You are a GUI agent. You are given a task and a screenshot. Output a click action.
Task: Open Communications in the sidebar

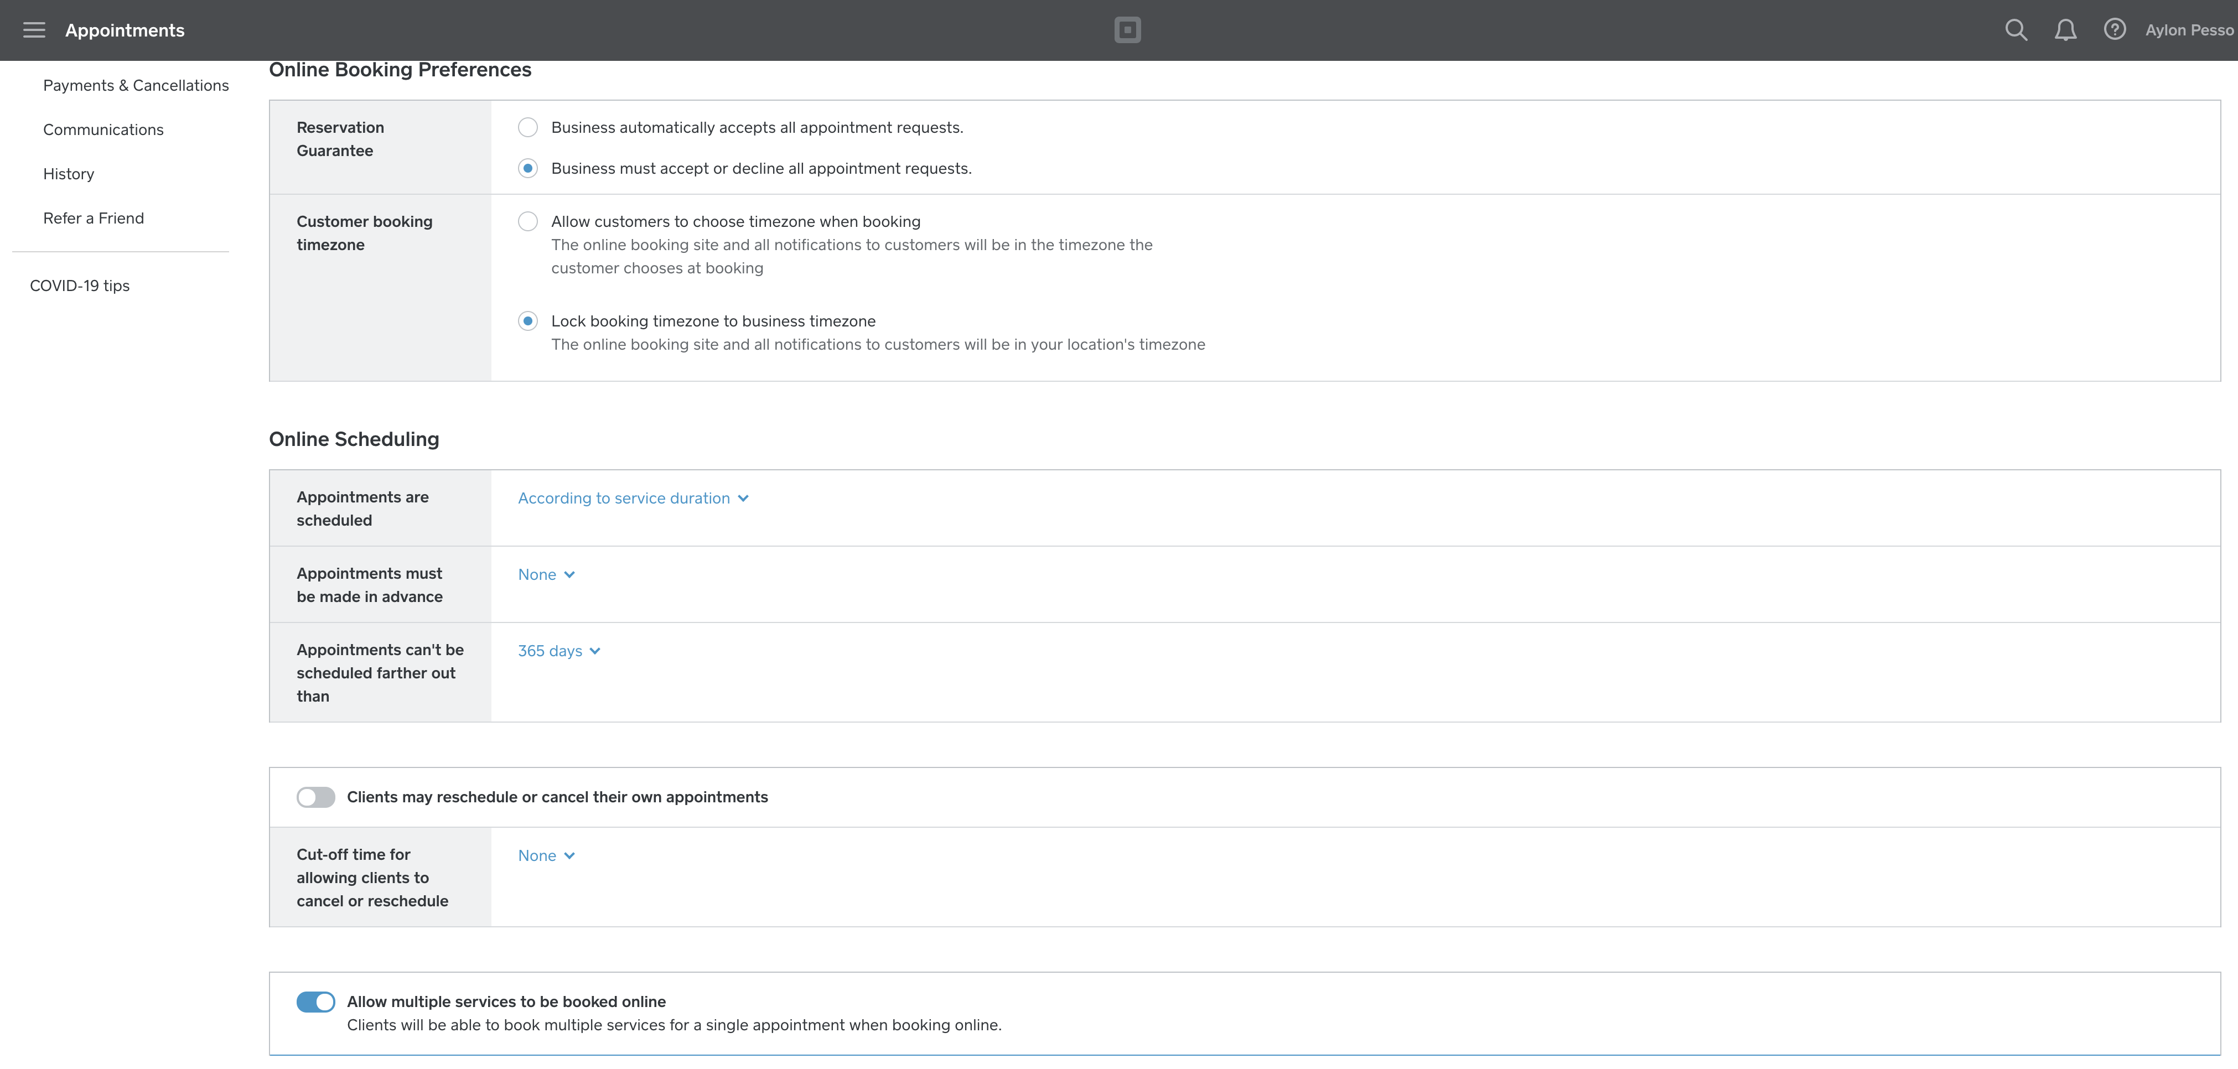coord(103,129)
